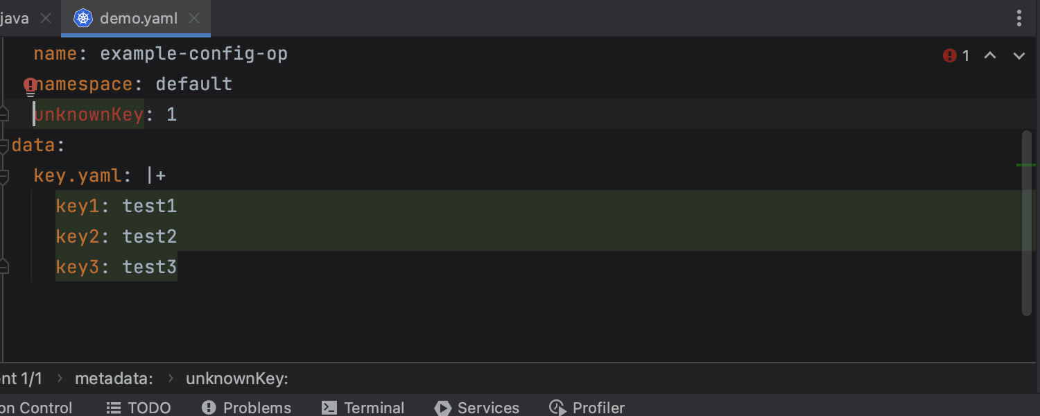Jump to previous highlighted error arrow
This screenshot has width=1040, height=416.
tap(990, 56)
